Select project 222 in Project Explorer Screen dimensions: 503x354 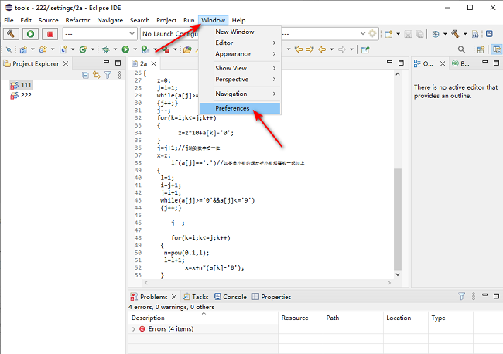point(26,94)
